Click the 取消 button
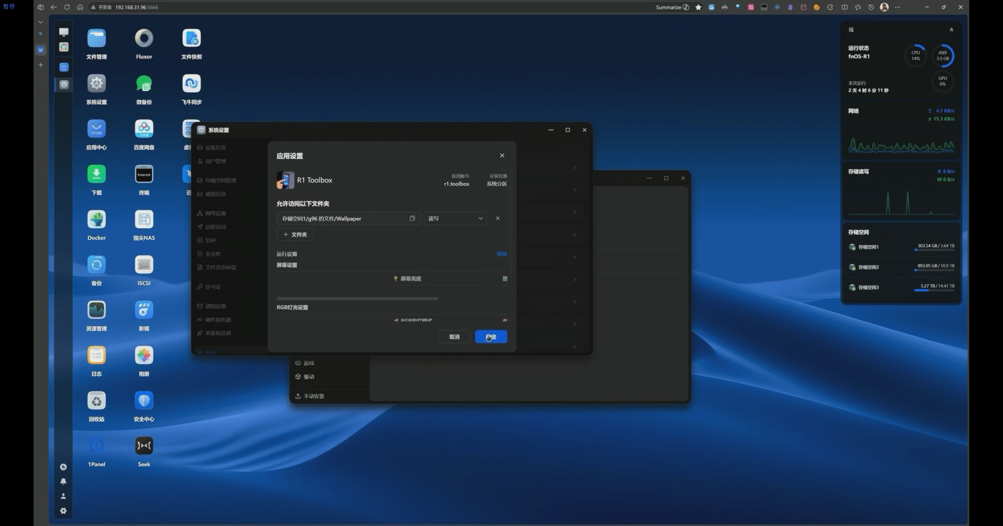Image resolution: width=1003 pixels, height=526 pixels. (x=454, y=337)
